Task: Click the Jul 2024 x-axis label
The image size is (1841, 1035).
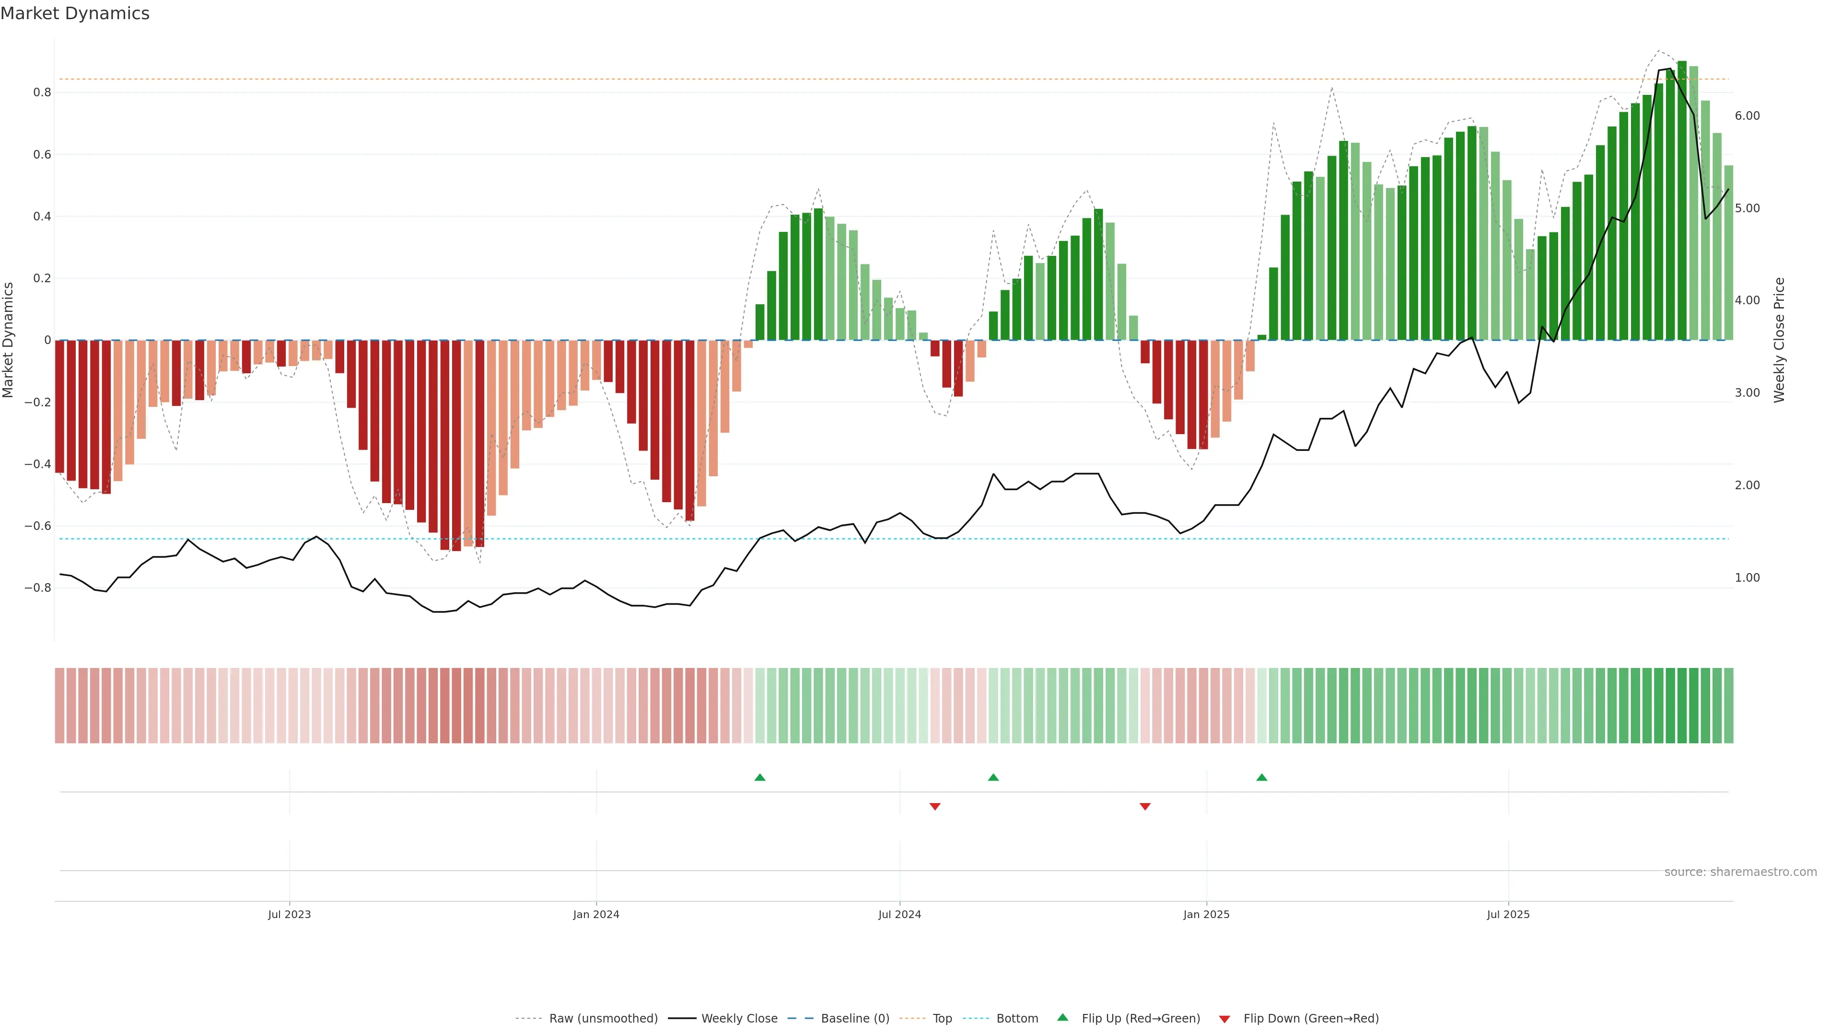Action: point(899,914)
